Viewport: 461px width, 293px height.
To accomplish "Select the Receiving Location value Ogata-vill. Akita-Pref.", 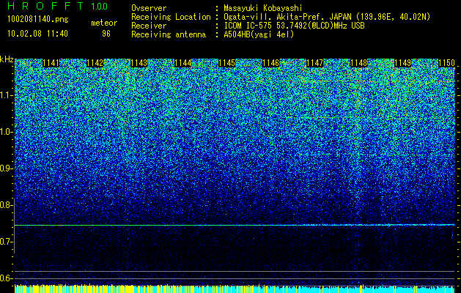I will [273, 17].
